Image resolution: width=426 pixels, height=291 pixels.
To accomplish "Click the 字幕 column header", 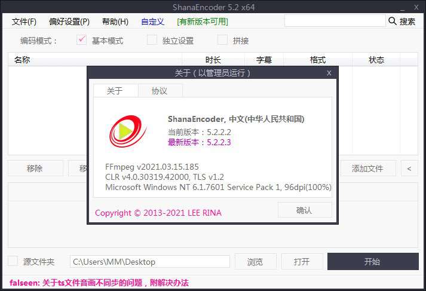I will coord(264,60).
